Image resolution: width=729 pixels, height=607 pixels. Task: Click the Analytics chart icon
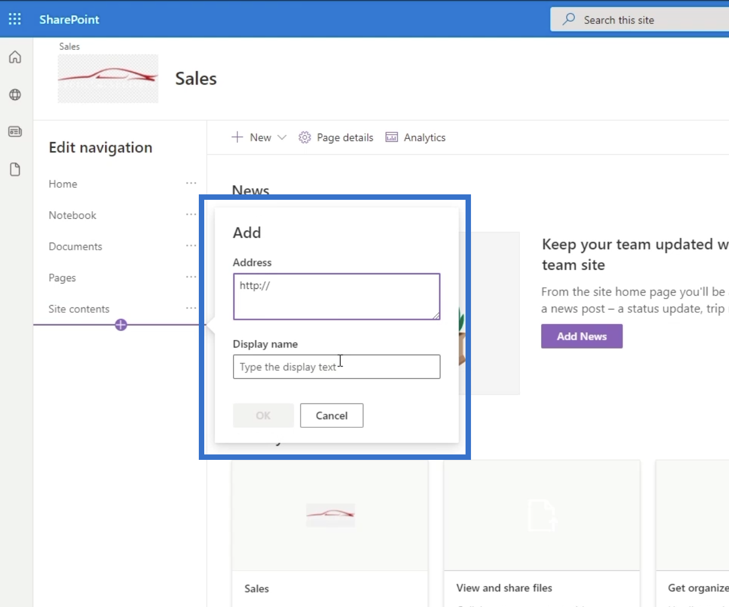coord(392,137)
